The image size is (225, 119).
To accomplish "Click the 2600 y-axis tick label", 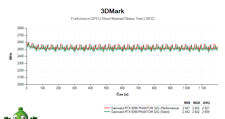I will coord(20,42).
